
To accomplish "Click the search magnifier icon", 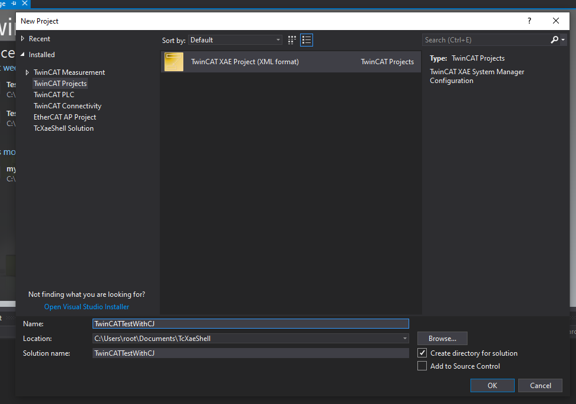I will [554, 39].
